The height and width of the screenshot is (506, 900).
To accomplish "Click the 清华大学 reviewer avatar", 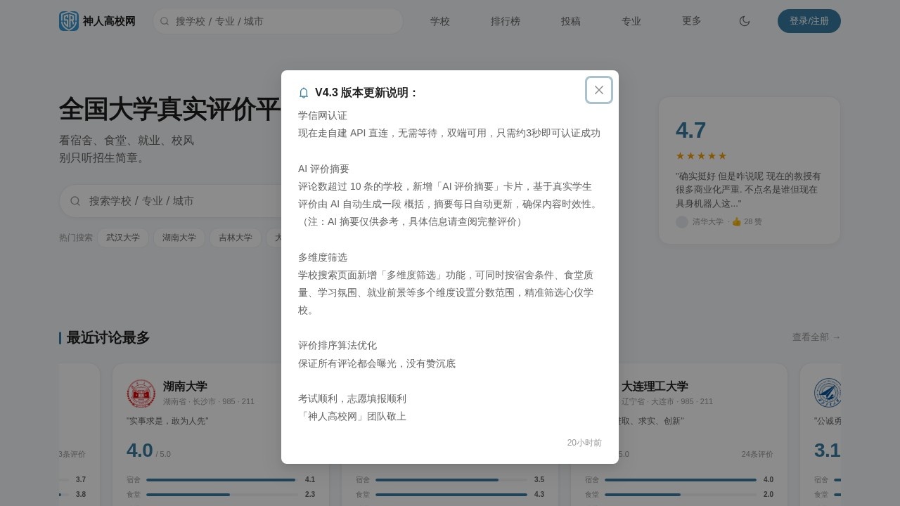I will point(682,222).
